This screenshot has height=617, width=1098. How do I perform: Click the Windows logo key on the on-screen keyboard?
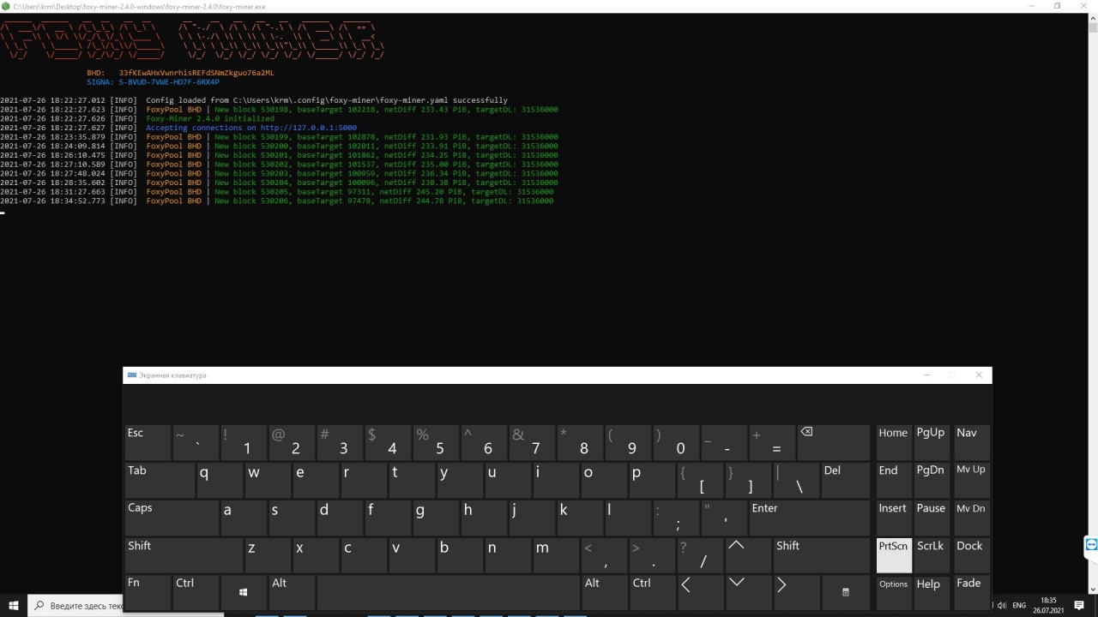coord(244,592)
